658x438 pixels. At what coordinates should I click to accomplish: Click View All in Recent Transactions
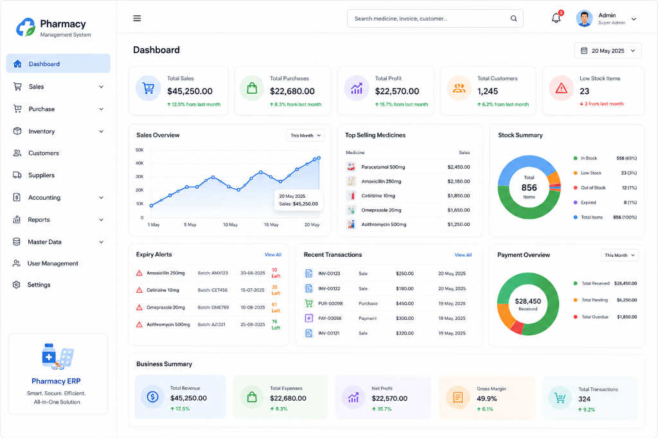(x=463, y=255)
